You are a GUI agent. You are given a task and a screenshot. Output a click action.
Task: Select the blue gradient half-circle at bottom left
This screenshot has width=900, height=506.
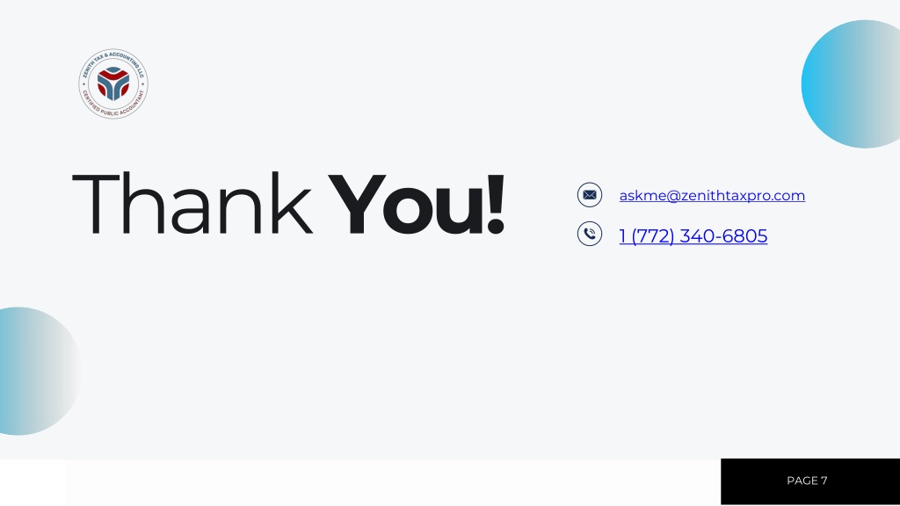click(39, 372)
